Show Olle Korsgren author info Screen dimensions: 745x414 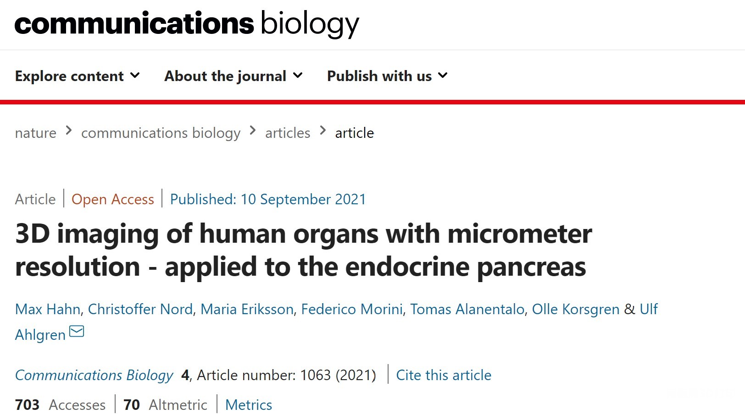pos(575,309)
